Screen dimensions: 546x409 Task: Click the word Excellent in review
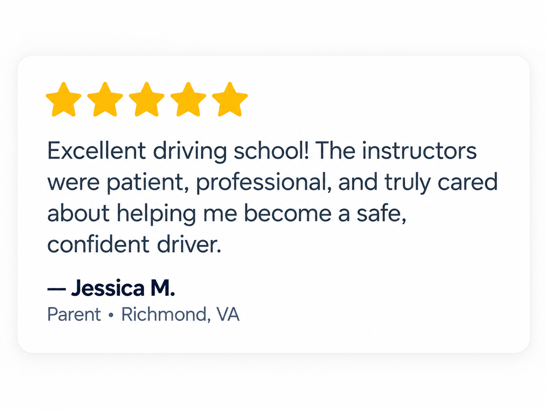point(97,151)
